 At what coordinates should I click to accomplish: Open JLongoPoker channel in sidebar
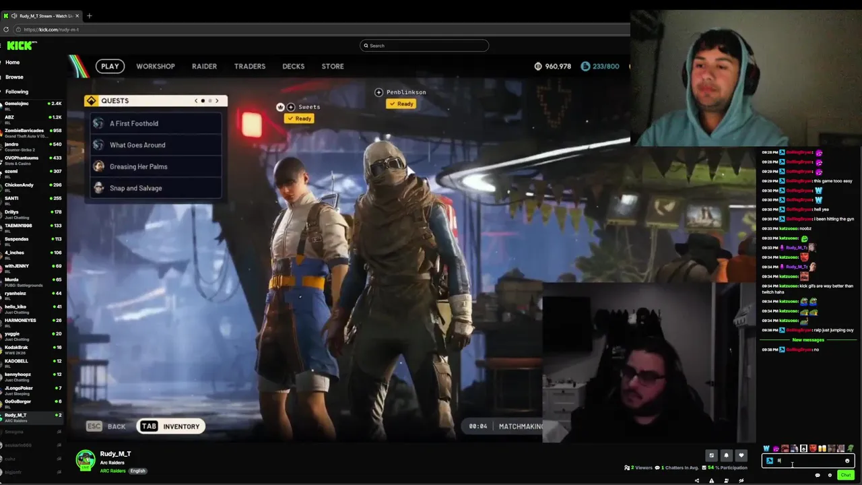click(x=32, y=389)
